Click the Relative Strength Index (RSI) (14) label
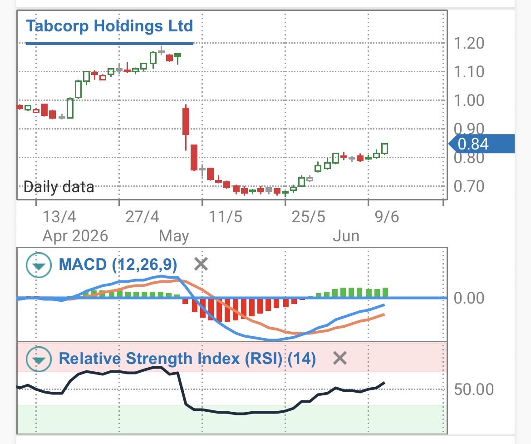Screen dimensions: 531x444 187,359
